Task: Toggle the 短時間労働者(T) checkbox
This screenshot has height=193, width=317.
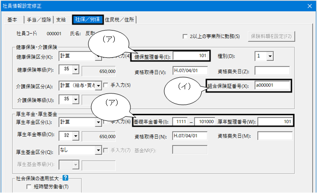Action: pos(29,187)
